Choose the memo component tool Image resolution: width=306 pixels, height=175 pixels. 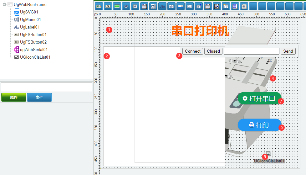[x=153, y=7]
